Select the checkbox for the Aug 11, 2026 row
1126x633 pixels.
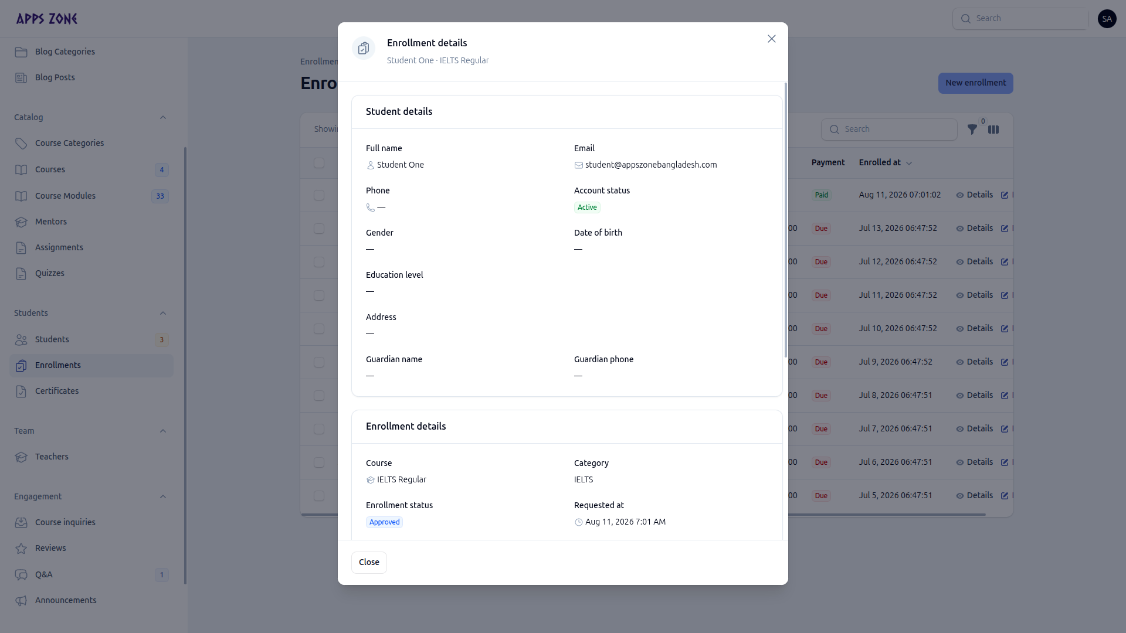pos(319,195)
